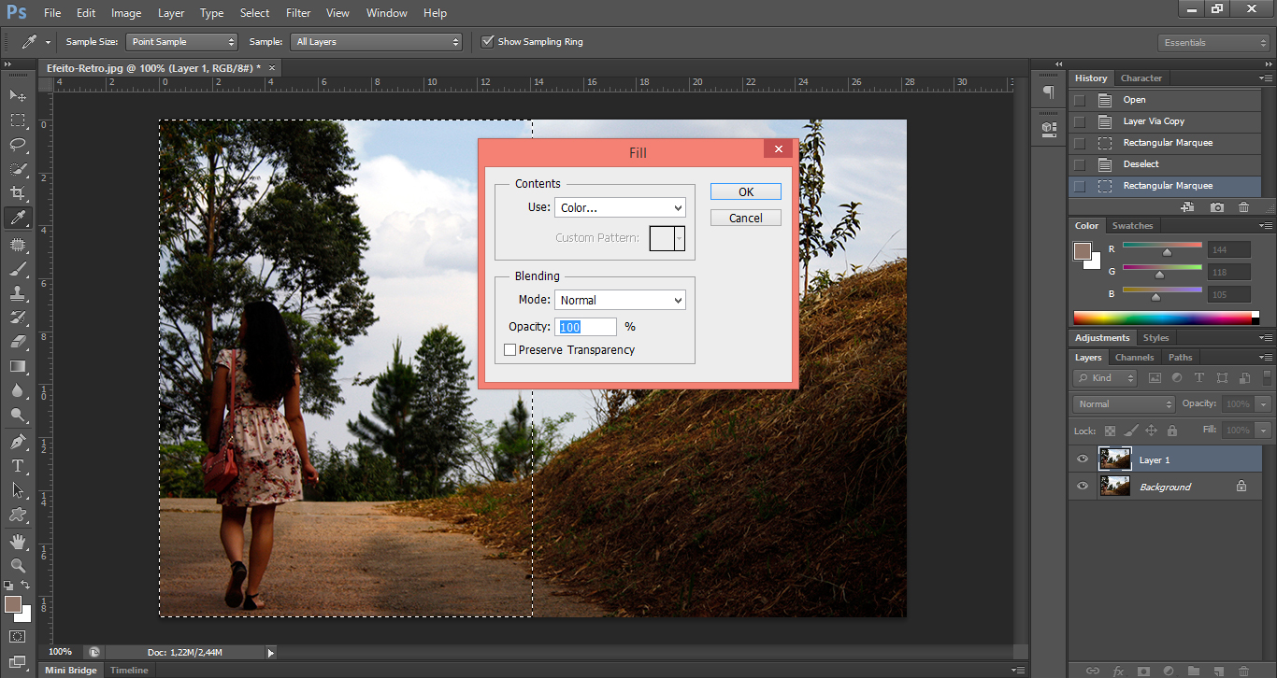The width and height of the screenshot is (1277, 678).
Task: Open the Filter menu
Action: tap(298, 13)
